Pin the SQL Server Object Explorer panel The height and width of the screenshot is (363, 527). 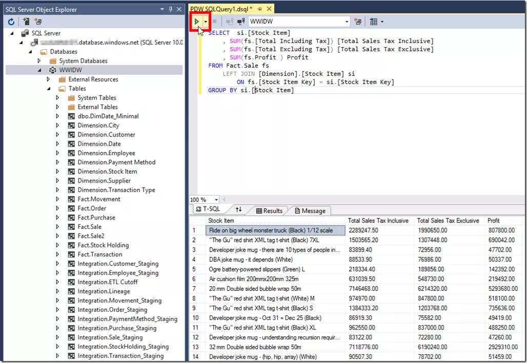[170, 9]
